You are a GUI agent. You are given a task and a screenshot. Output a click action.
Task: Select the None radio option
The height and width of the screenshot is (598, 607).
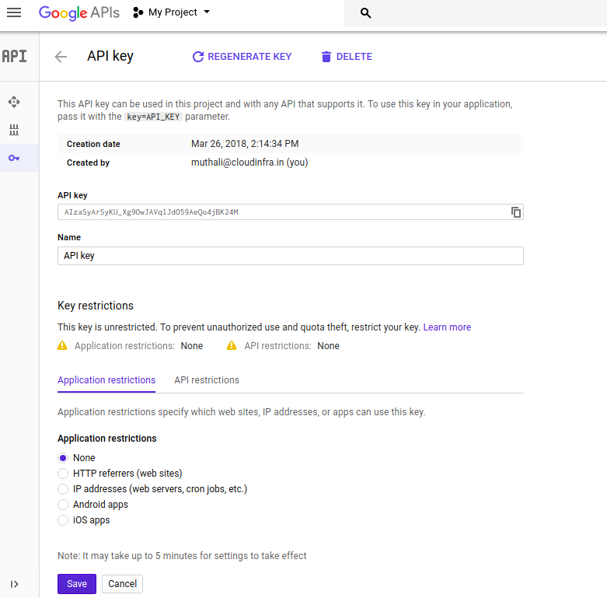coord(63,458)
